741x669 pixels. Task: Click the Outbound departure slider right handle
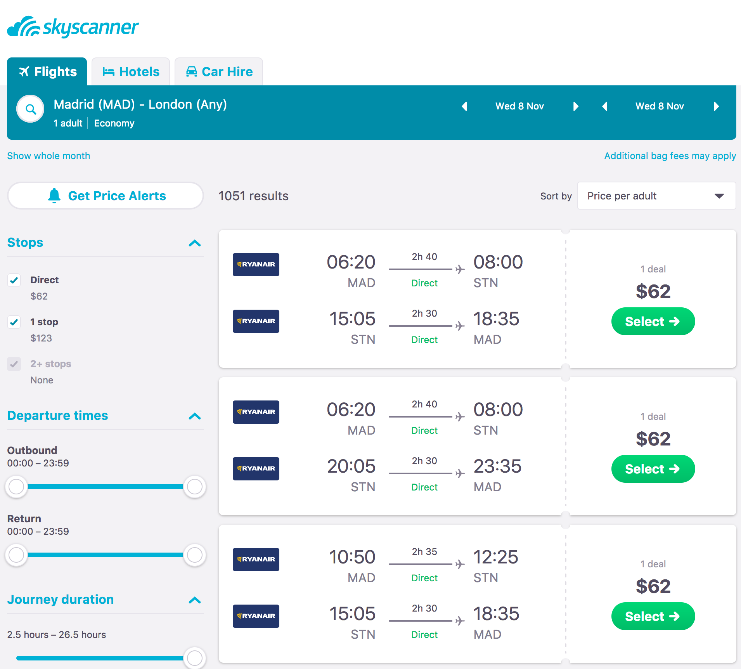tap(195, 487)
